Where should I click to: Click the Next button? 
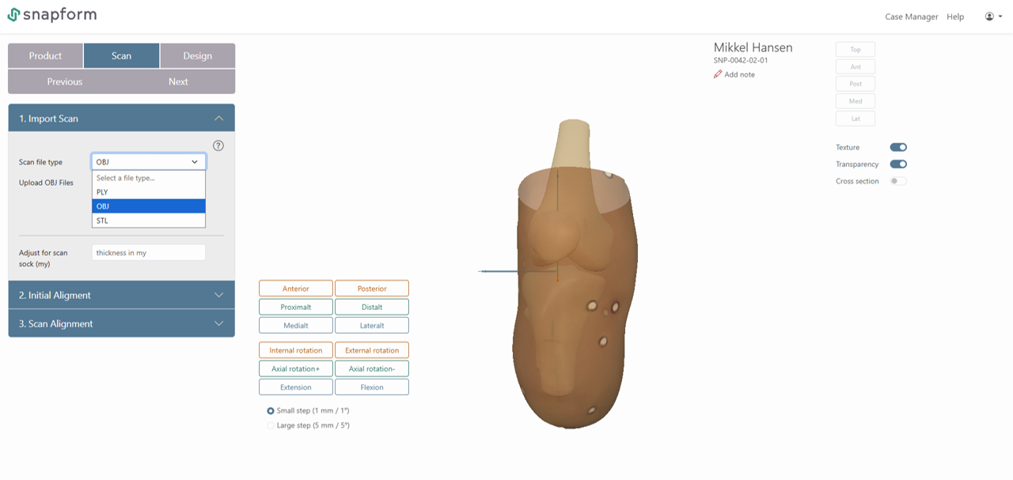(178, 81)
